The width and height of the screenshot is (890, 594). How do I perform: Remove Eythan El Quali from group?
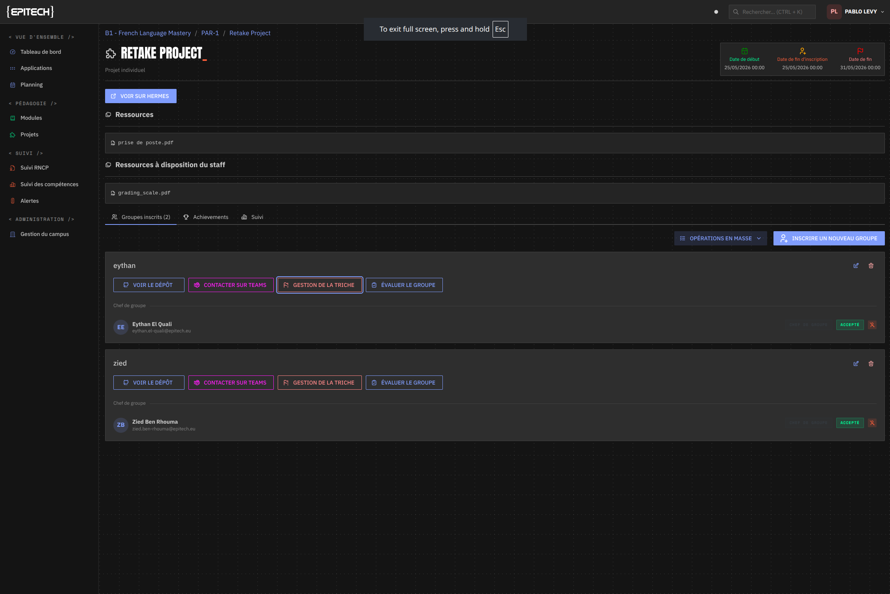pos(872,325)
